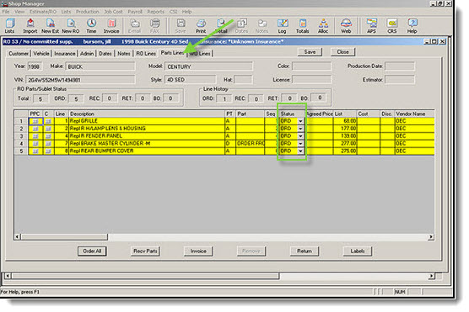Screen dimensions: 469x312
Task: Open the Job Cost menu
Action: click(113, 12)
